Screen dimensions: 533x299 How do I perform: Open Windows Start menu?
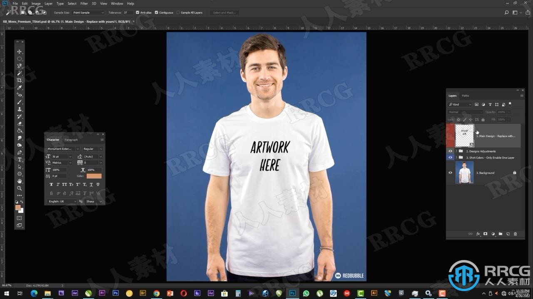point(6,293)
